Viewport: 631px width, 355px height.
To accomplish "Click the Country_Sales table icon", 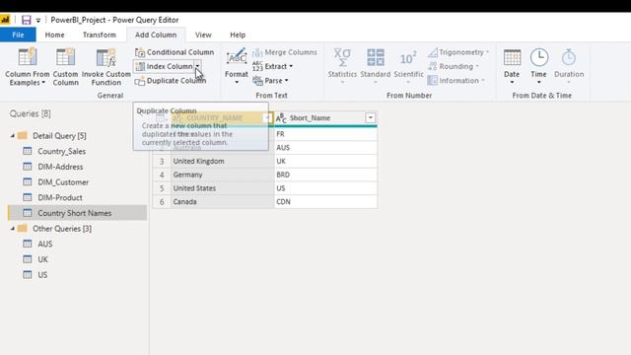I will (x=28, y=151).
